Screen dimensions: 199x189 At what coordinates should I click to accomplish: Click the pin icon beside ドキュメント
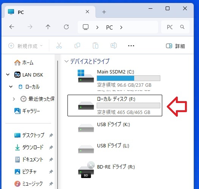51,159
